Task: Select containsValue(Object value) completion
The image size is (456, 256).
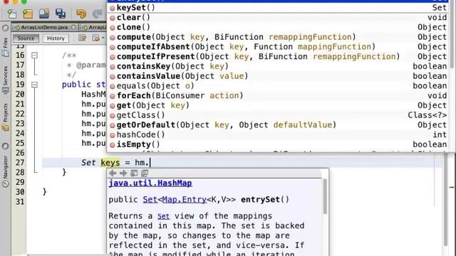Action: coord(279,76)
